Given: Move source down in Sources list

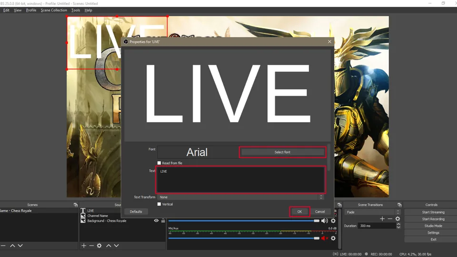Looking at the screenshot, I should tap(116, 246).
